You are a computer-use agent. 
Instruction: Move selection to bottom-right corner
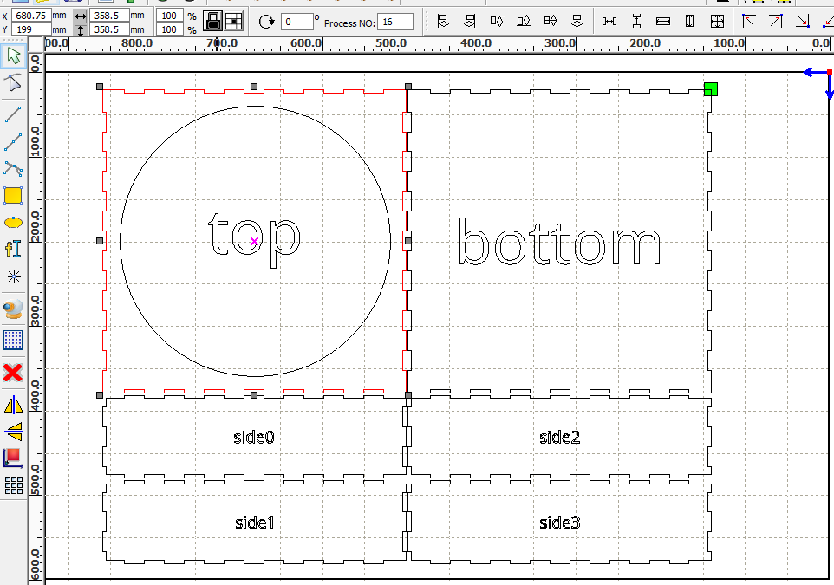point(803,22)
